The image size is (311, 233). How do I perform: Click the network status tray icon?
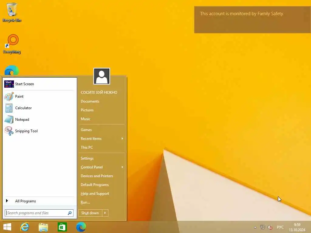point(263,227)
